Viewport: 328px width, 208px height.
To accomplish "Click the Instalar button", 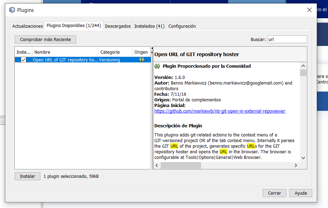I will pyautogui.click(x=27, y=176).
